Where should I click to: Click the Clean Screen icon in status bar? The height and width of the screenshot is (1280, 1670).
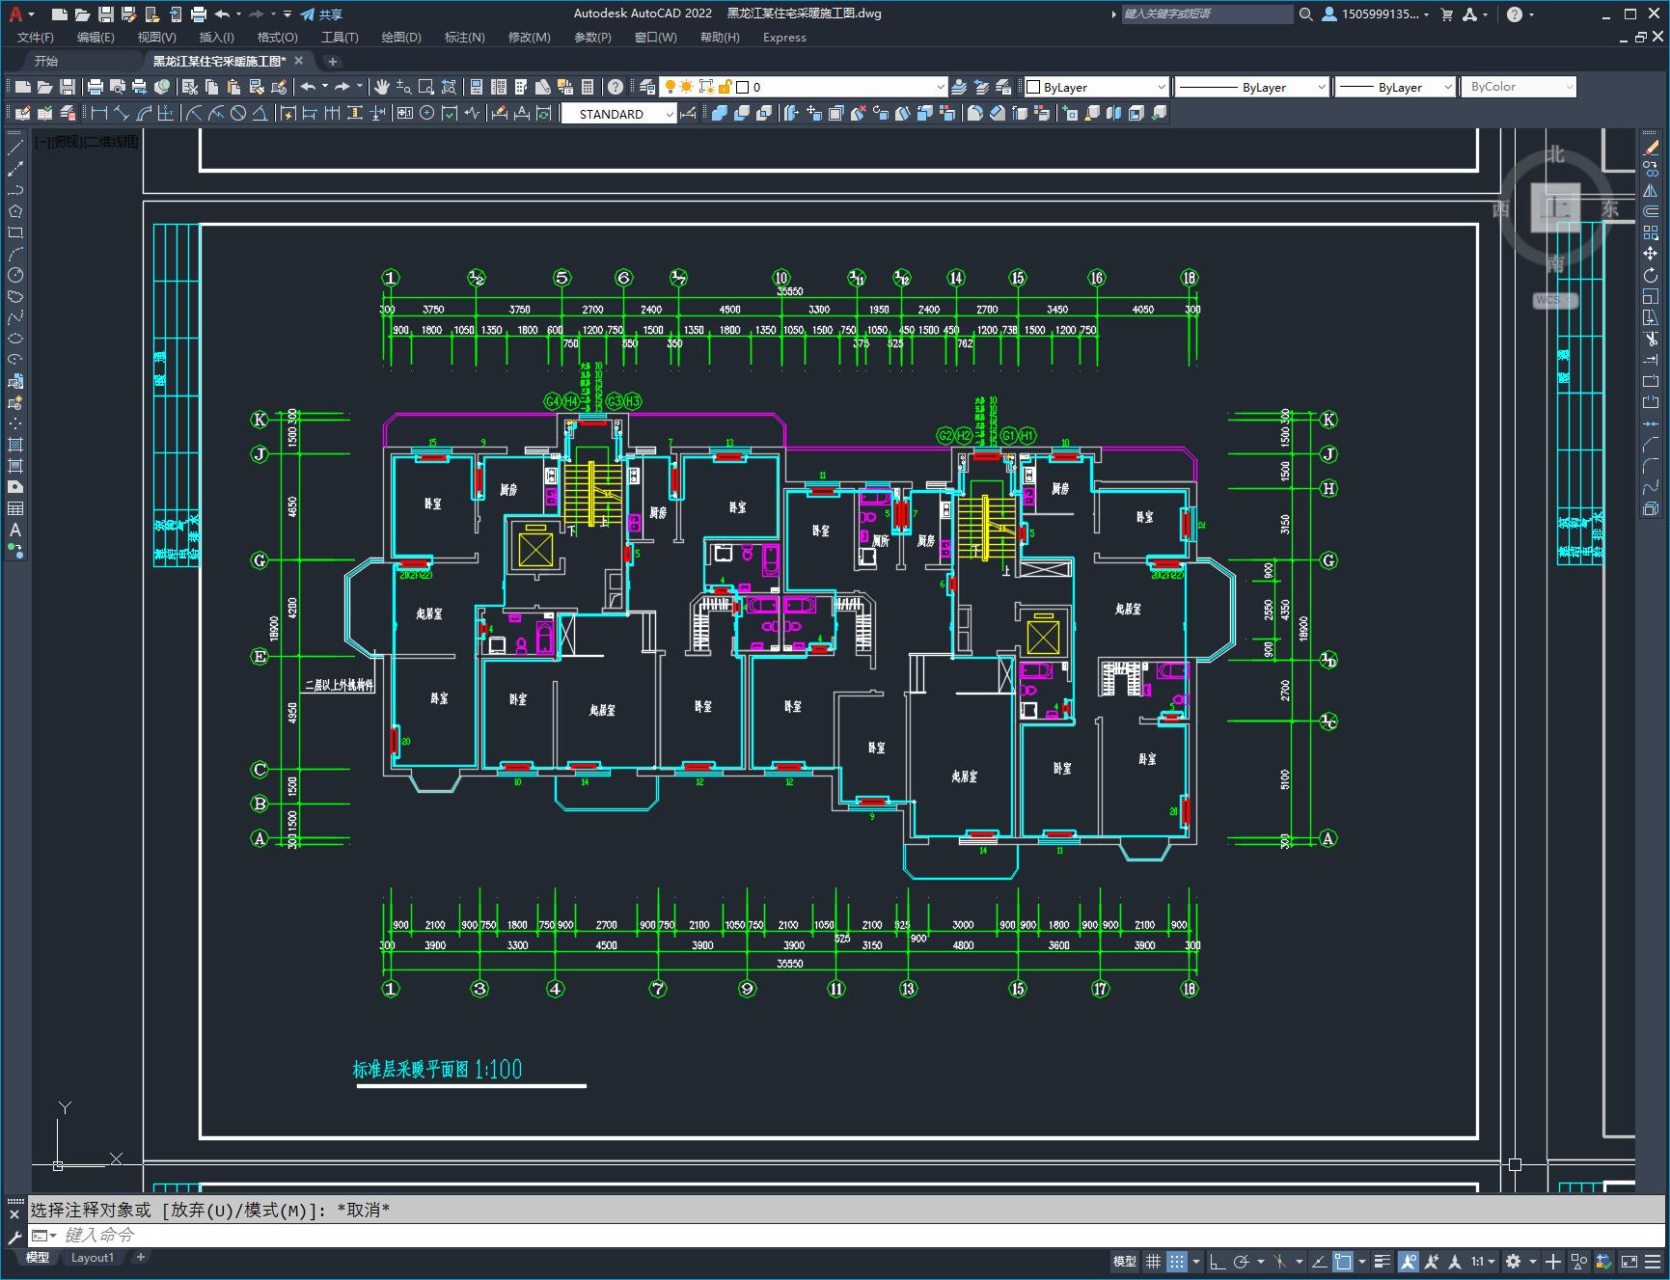[1629, 1261]
